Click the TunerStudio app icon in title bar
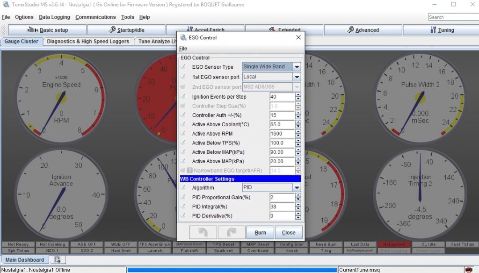The width and height of the screenshot is (479, 273). pos(6,5)
